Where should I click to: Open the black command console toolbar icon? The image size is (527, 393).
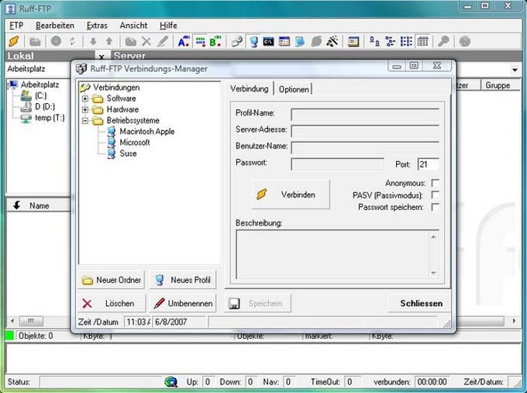(268, 41)
